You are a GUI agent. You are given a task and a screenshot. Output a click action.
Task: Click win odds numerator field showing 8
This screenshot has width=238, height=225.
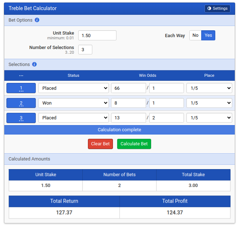129,103
